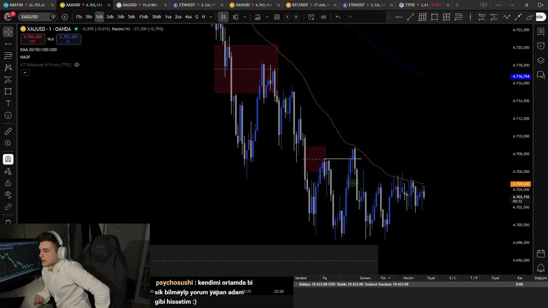Select the ruler measure tool
Screen dimensions: 548x308
pyautogui.click(x=8, y=131)
